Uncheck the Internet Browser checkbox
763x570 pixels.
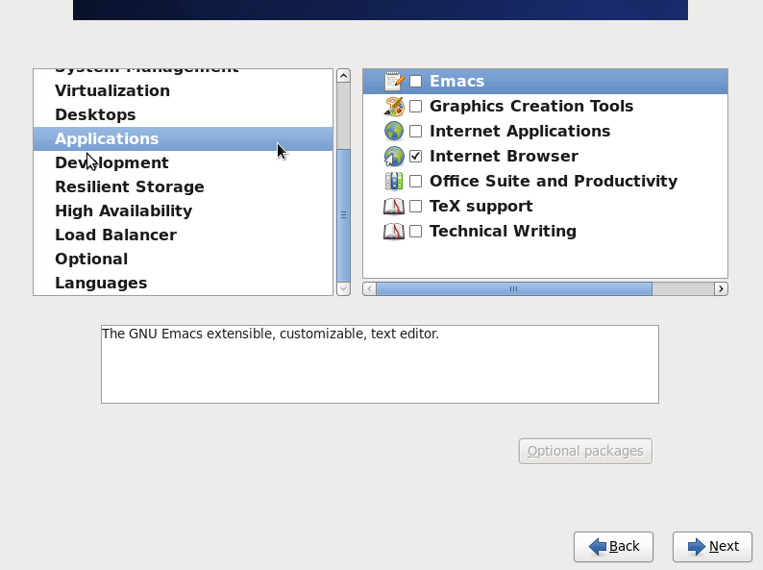pos(416,157)
